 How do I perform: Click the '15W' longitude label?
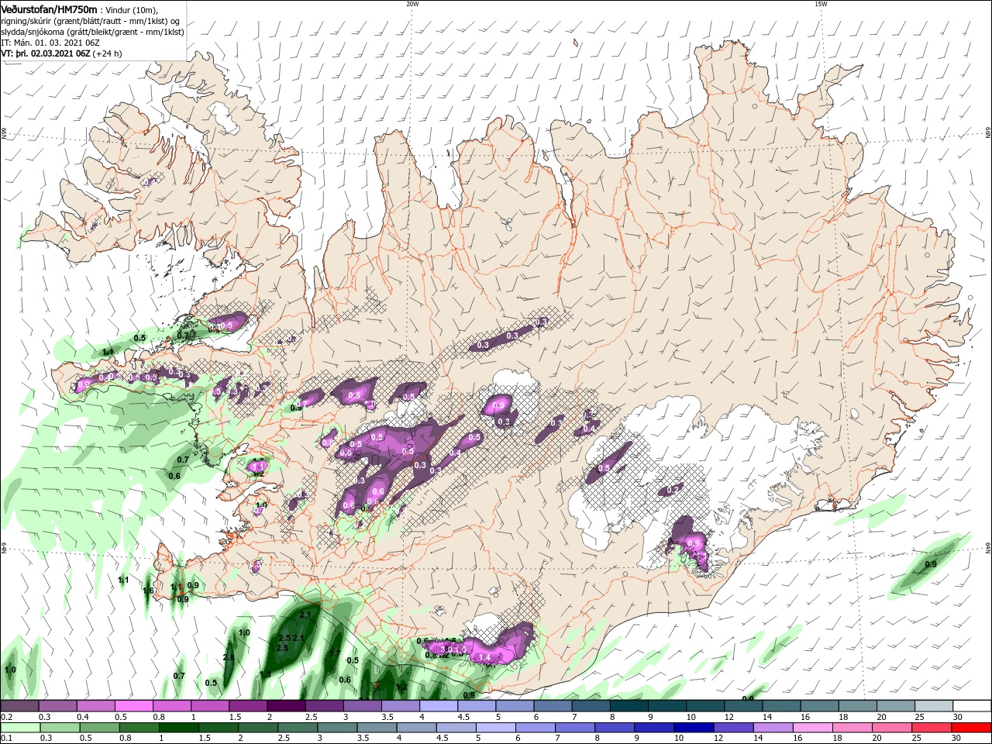pos(821,4)
